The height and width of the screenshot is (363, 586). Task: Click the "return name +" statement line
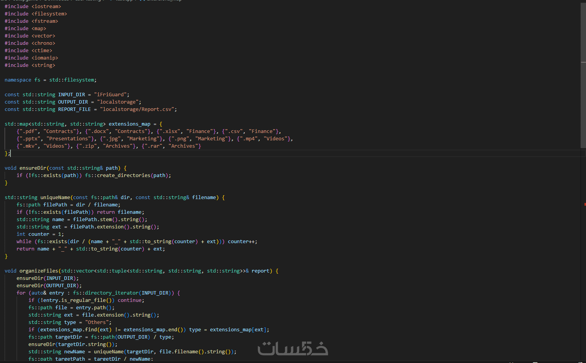(x=91, y=249)
